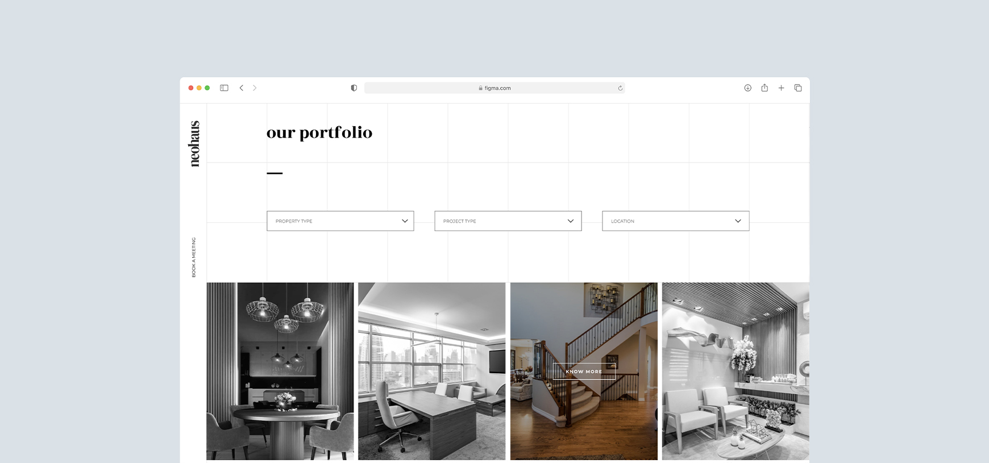Toggle the Safari sidebar icon
This screenshot has height=463, width=989.
coord(224,88)
